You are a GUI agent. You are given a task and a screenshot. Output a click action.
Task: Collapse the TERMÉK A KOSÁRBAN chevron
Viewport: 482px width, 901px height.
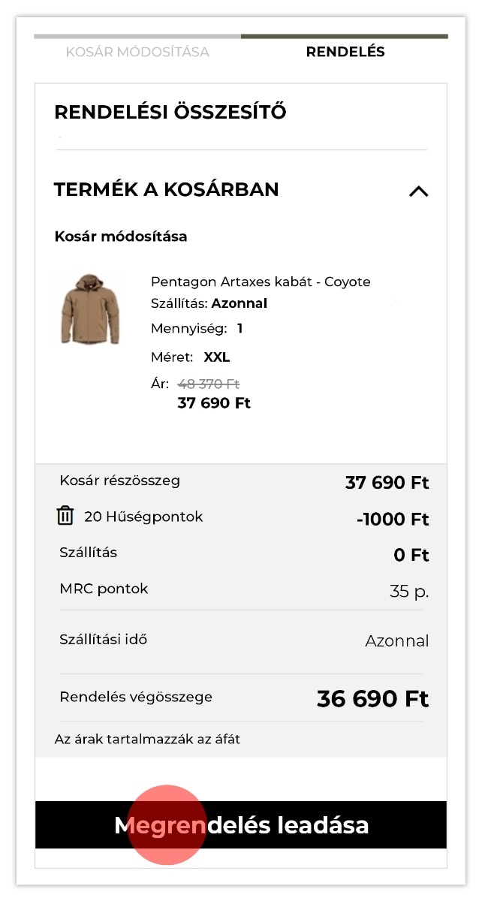tap(418, 191)
